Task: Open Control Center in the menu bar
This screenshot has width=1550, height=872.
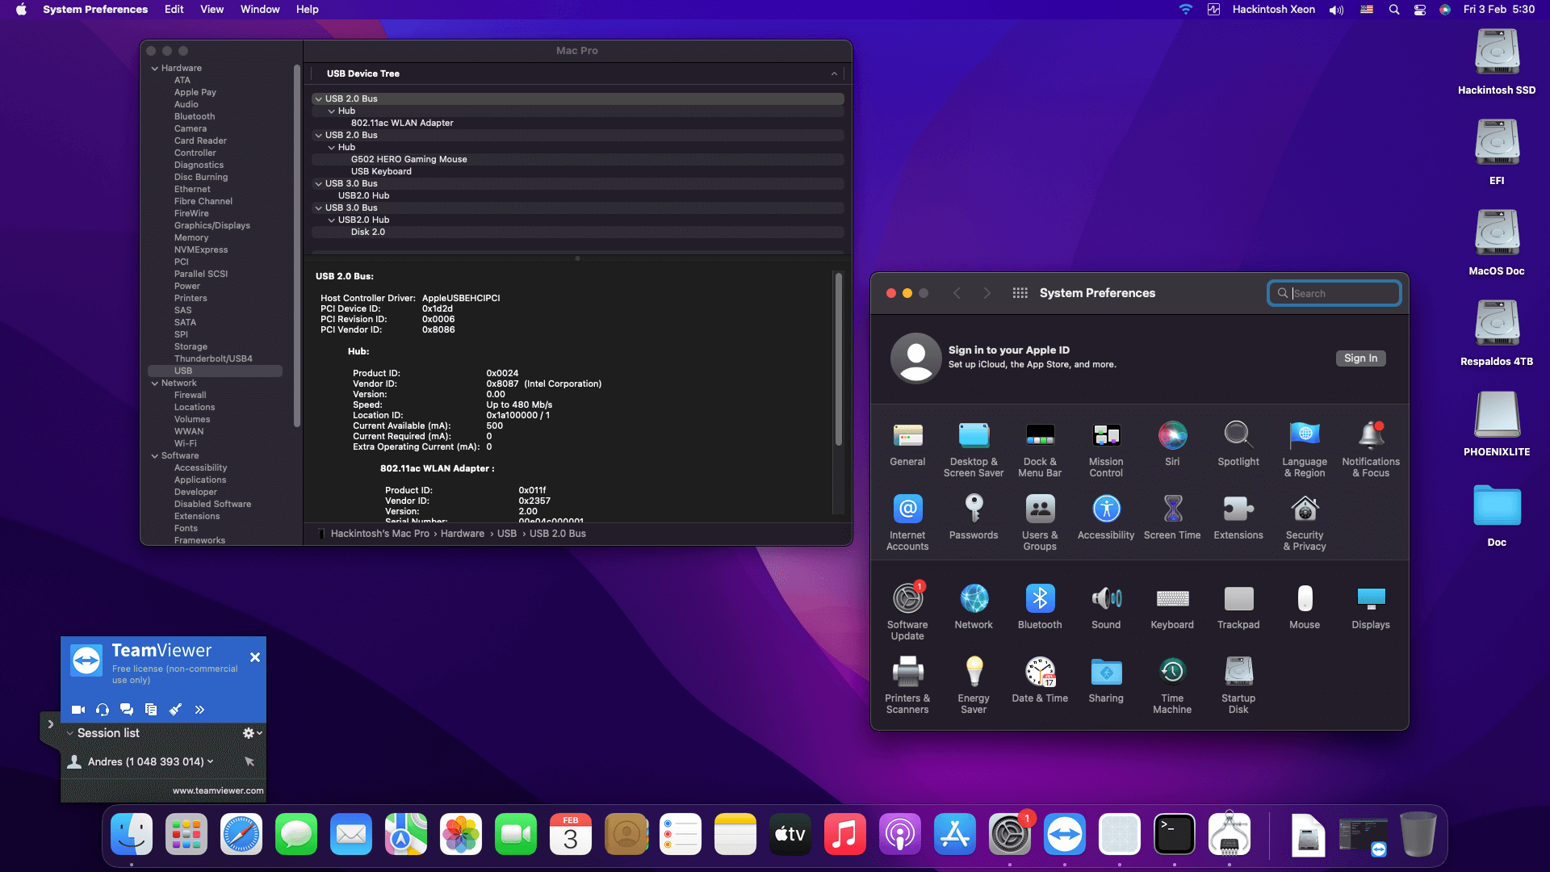Action: (1420, 10)
